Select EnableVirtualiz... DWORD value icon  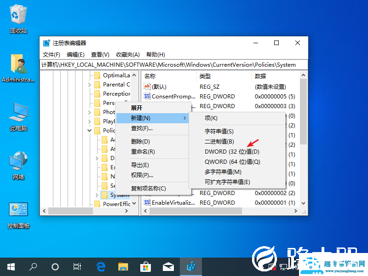click(x=147, y=202)
